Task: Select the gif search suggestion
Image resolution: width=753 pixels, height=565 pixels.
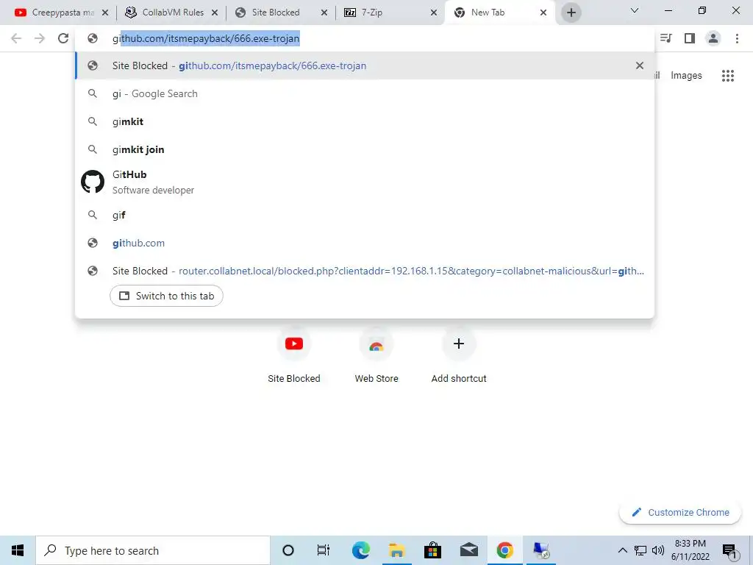Action: coord(365,216)
